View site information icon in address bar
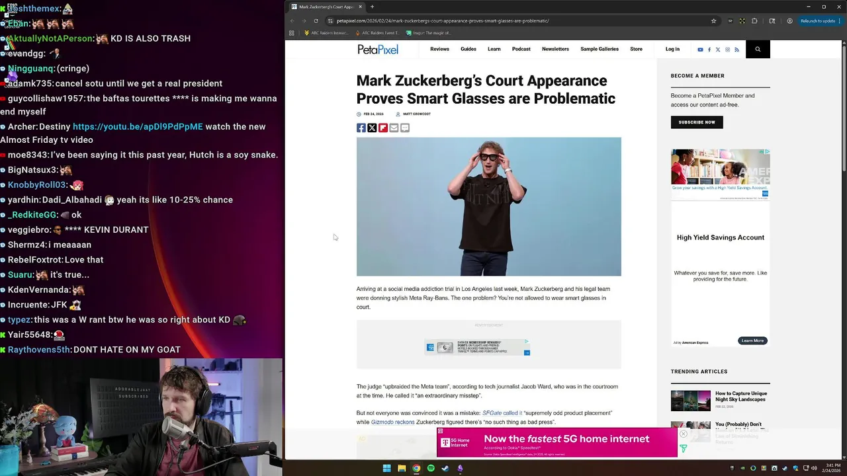This screenshot has width=847, height=476. click(x=330, y=20)
